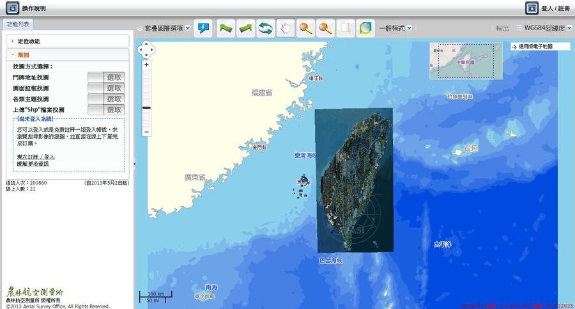575x309 pixels.
Task: Click the overview minimap thumbnail
Action: pyautogui.click(x=466, y=61)
